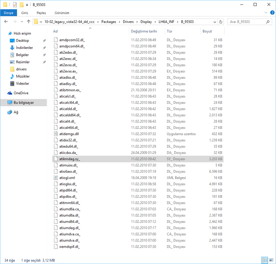This screenshot has height=264, width=276.
Task: Click the Properties quick access toolbar icon
Action: point(15,5)
